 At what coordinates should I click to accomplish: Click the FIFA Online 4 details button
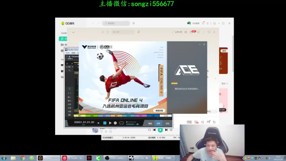(159, 111)
